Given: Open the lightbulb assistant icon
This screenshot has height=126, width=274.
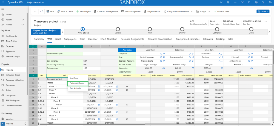Looking at the screenshot, I should coord(228,2).
